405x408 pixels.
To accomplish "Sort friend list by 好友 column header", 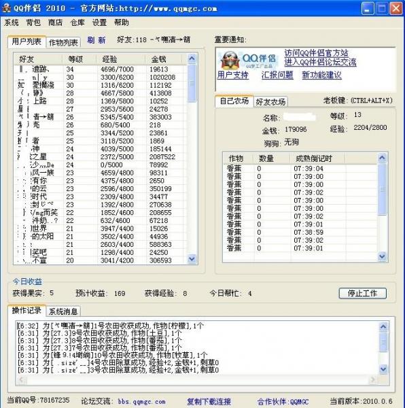I will tap(38, 59).
